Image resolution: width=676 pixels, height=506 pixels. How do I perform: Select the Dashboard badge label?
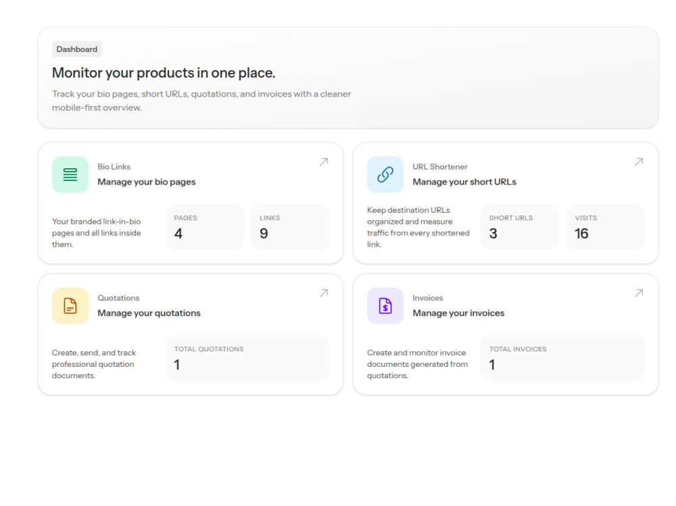(x=77, y=49)
